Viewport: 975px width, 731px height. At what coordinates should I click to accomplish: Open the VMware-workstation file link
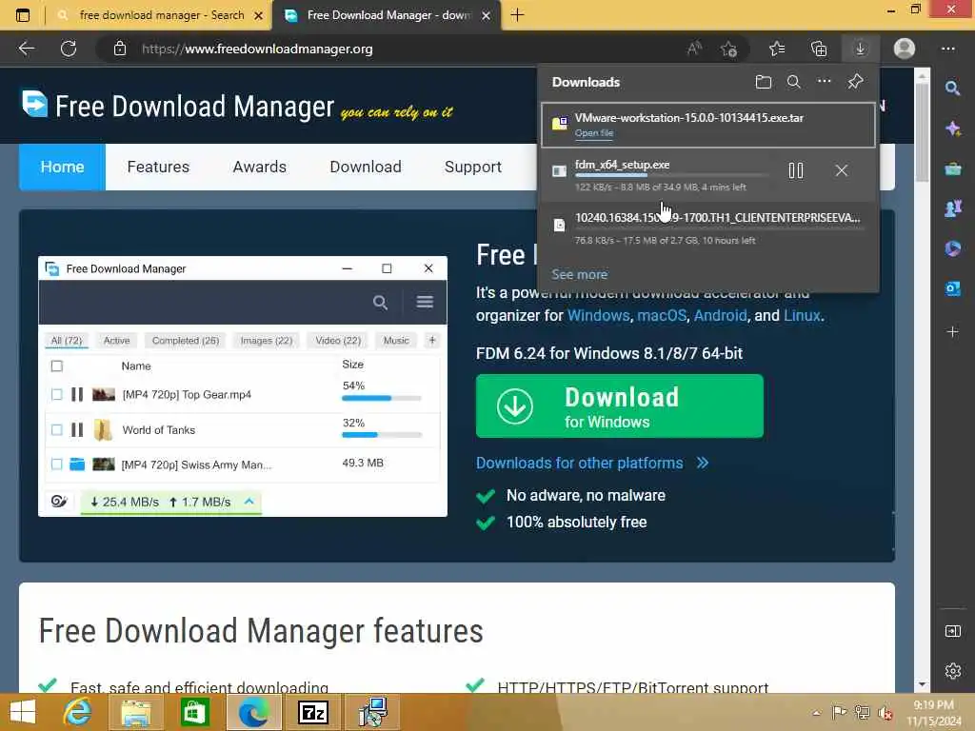(x=594, y=133)
